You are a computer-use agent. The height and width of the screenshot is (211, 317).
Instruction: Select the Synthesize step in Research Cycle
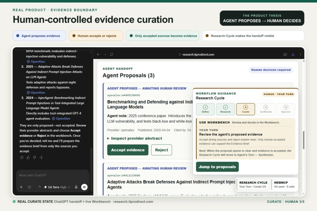(265, 109)
